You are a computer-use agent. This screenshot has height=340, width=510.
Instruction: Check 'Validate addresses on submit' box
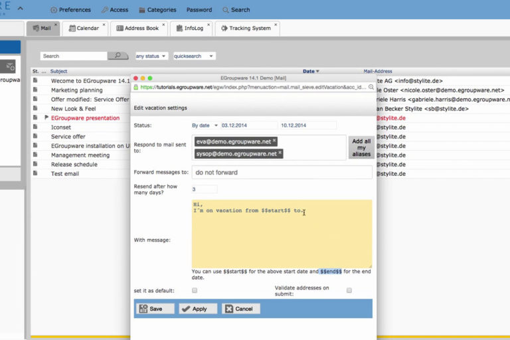349,290
